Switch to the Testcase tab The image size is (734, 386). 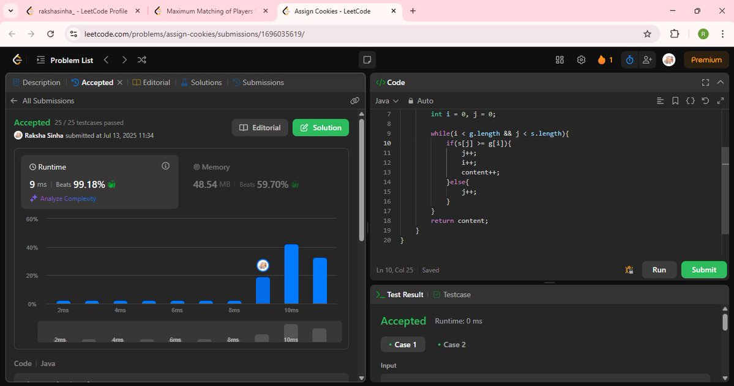[452, 295]
